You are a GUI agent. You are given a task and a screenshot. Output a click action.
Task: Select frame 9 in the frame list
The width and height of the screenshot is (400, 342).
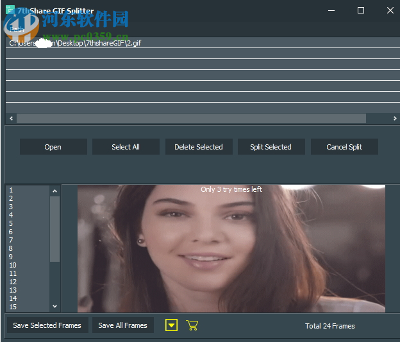click(28, 257)
